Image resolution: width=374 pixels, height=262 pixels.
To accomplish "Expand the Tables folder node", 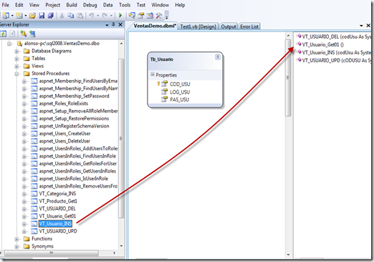I will (x=16, y=59).
